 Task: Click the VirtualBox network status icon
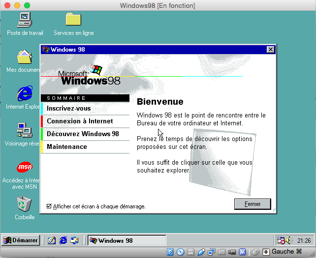(212, 252)
